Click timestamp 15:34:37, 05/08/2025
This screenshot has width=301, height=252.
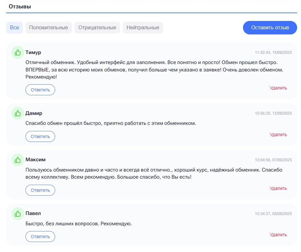273,214
